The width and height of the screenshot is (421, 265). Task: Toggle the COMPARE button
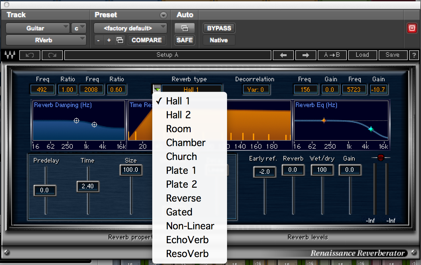pyautogui.click(x=147, y=40)
